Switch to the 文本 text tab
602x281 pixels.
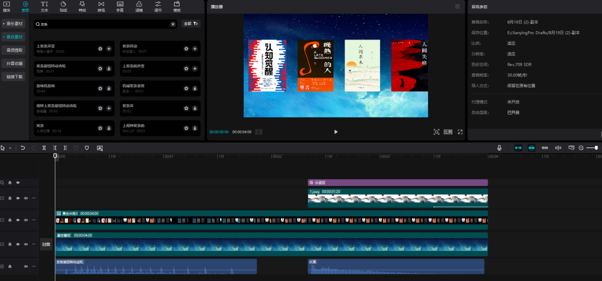pyautogui.click(x=45, y=7)
